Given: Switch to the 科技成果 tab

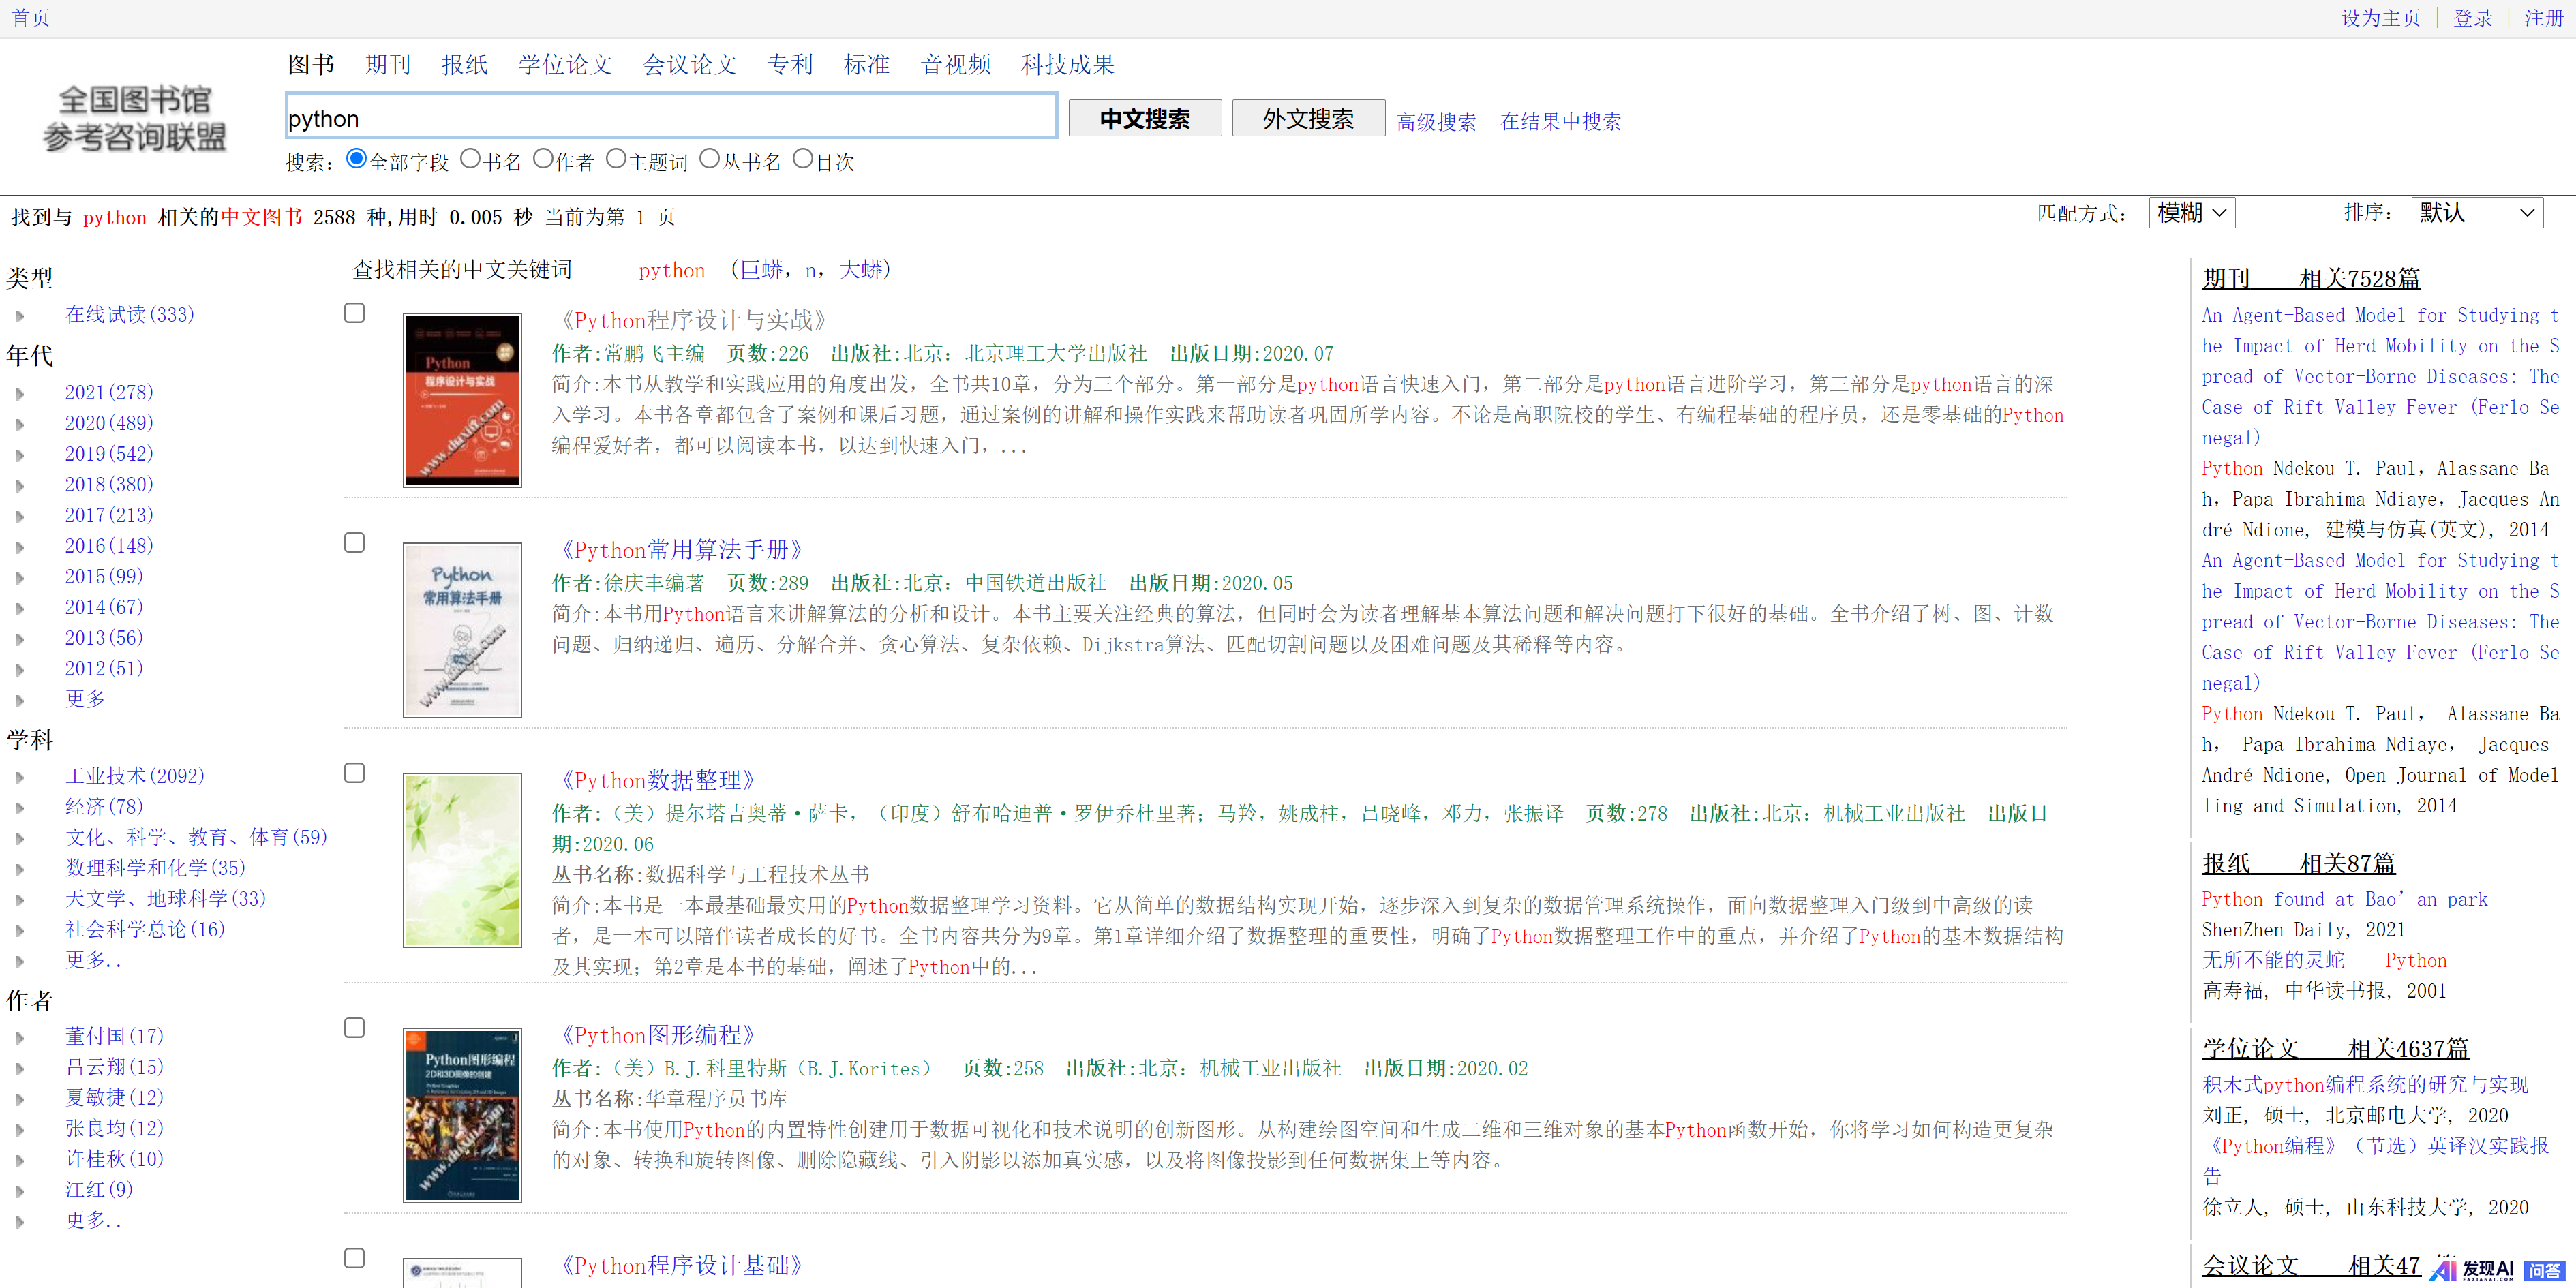Looking at the screenshot, I should 1068,64.
